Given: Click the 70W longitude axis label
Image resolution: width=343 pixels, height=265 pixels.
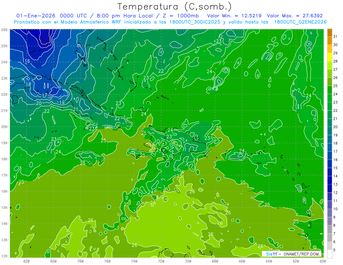Looking at the screenshot, I should (x=188, y=261).
